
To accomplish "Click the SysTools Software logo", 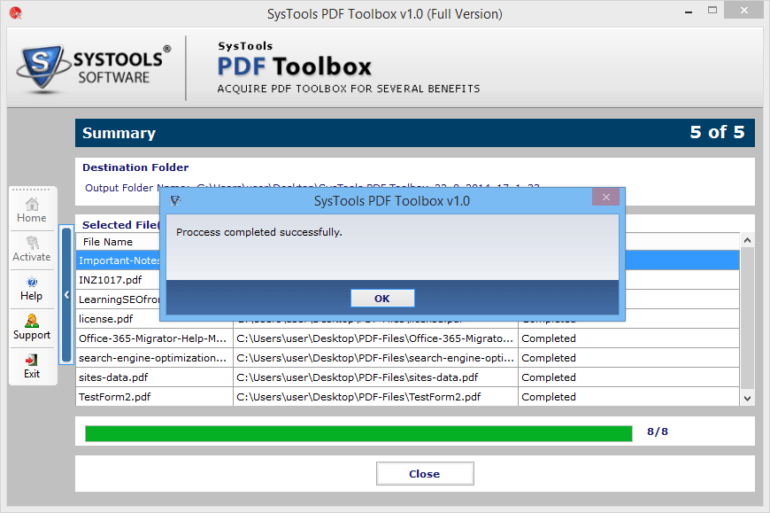I will pos(93,68).
